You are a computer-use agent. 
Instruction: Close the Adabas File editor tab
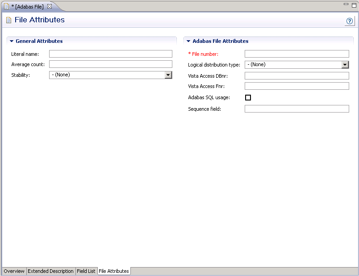(x=50, y=6)
